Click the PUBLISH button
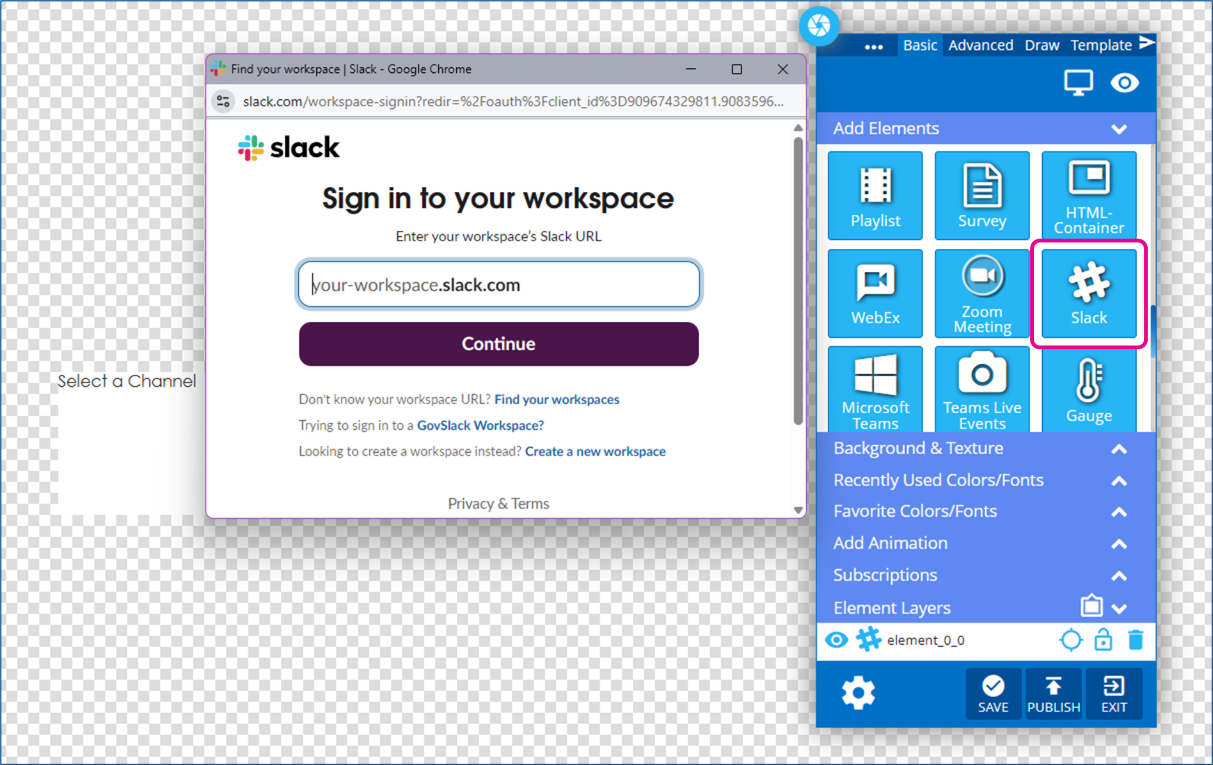The image size is (1213, 765). click(1053, 694)
